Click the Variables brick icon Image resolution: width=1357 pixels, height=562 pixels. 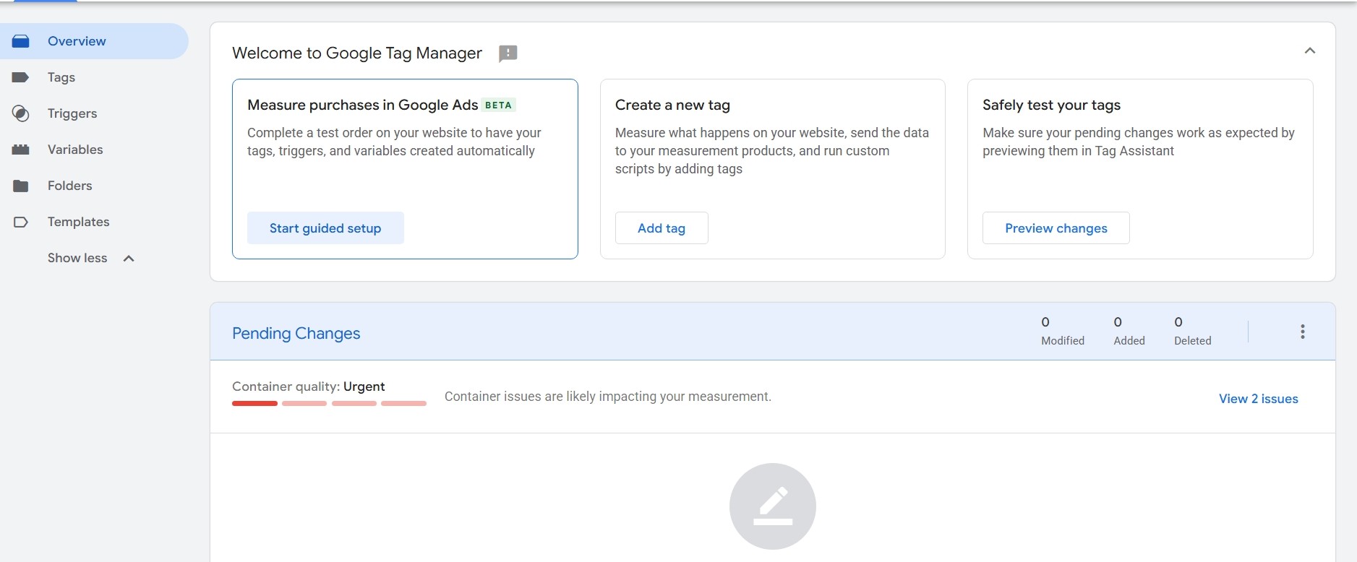pyautogui.click(x=21, y=150)
